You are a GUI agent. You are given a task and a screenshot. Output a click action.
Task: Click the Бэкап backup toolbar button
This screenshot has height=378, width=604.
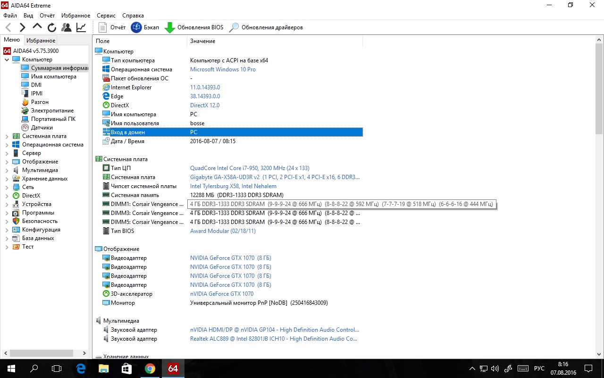tap(145, 27)
